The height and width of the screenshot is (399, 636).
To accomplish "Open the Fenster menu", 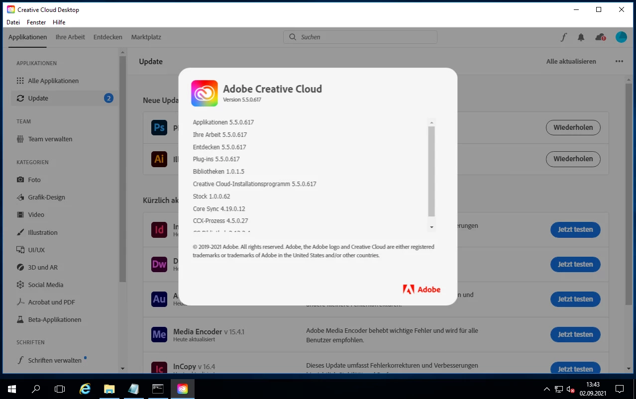I will pyautogui.click(x=36, y=22).
